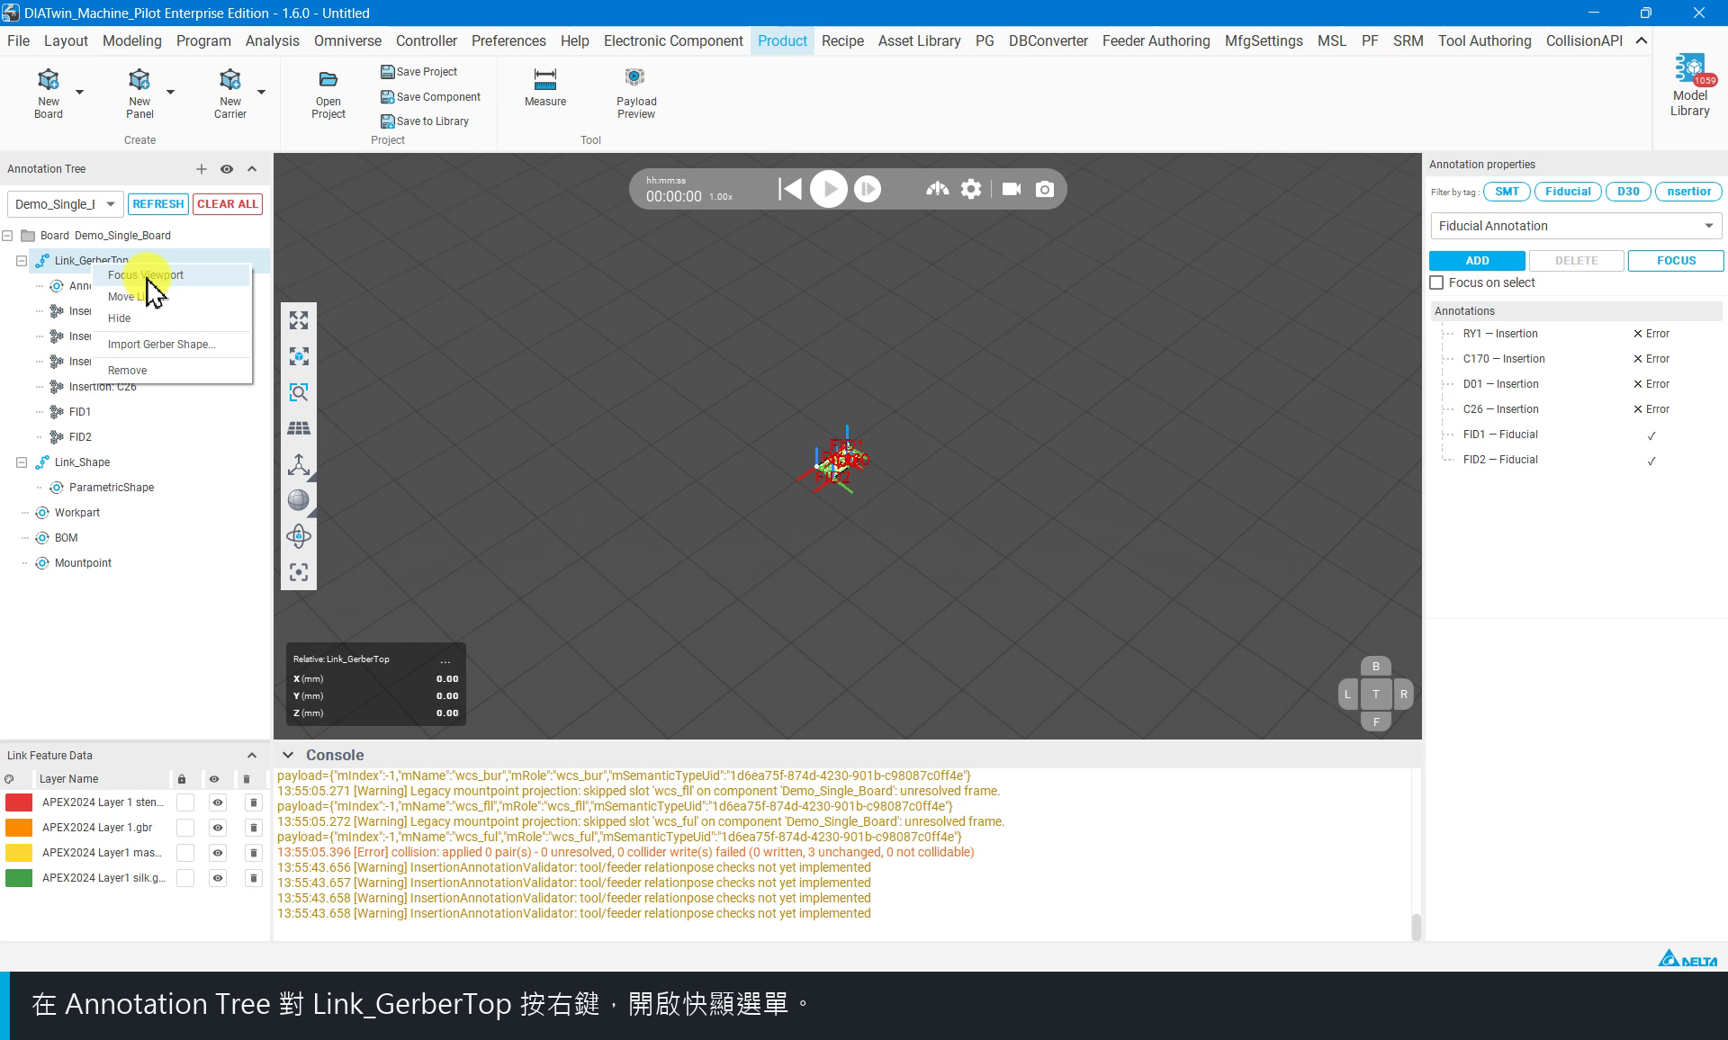Collapse the Console panel

click(x=288, y=756)
